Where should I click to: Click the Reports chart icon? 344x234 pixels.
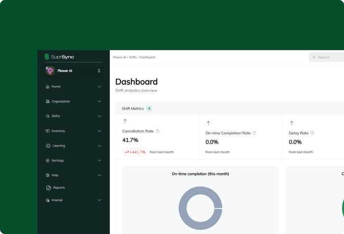(49, 188)
